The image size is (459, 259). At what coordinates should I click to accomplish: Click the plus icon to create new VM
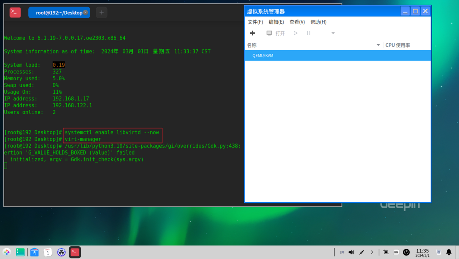[252, 33]
